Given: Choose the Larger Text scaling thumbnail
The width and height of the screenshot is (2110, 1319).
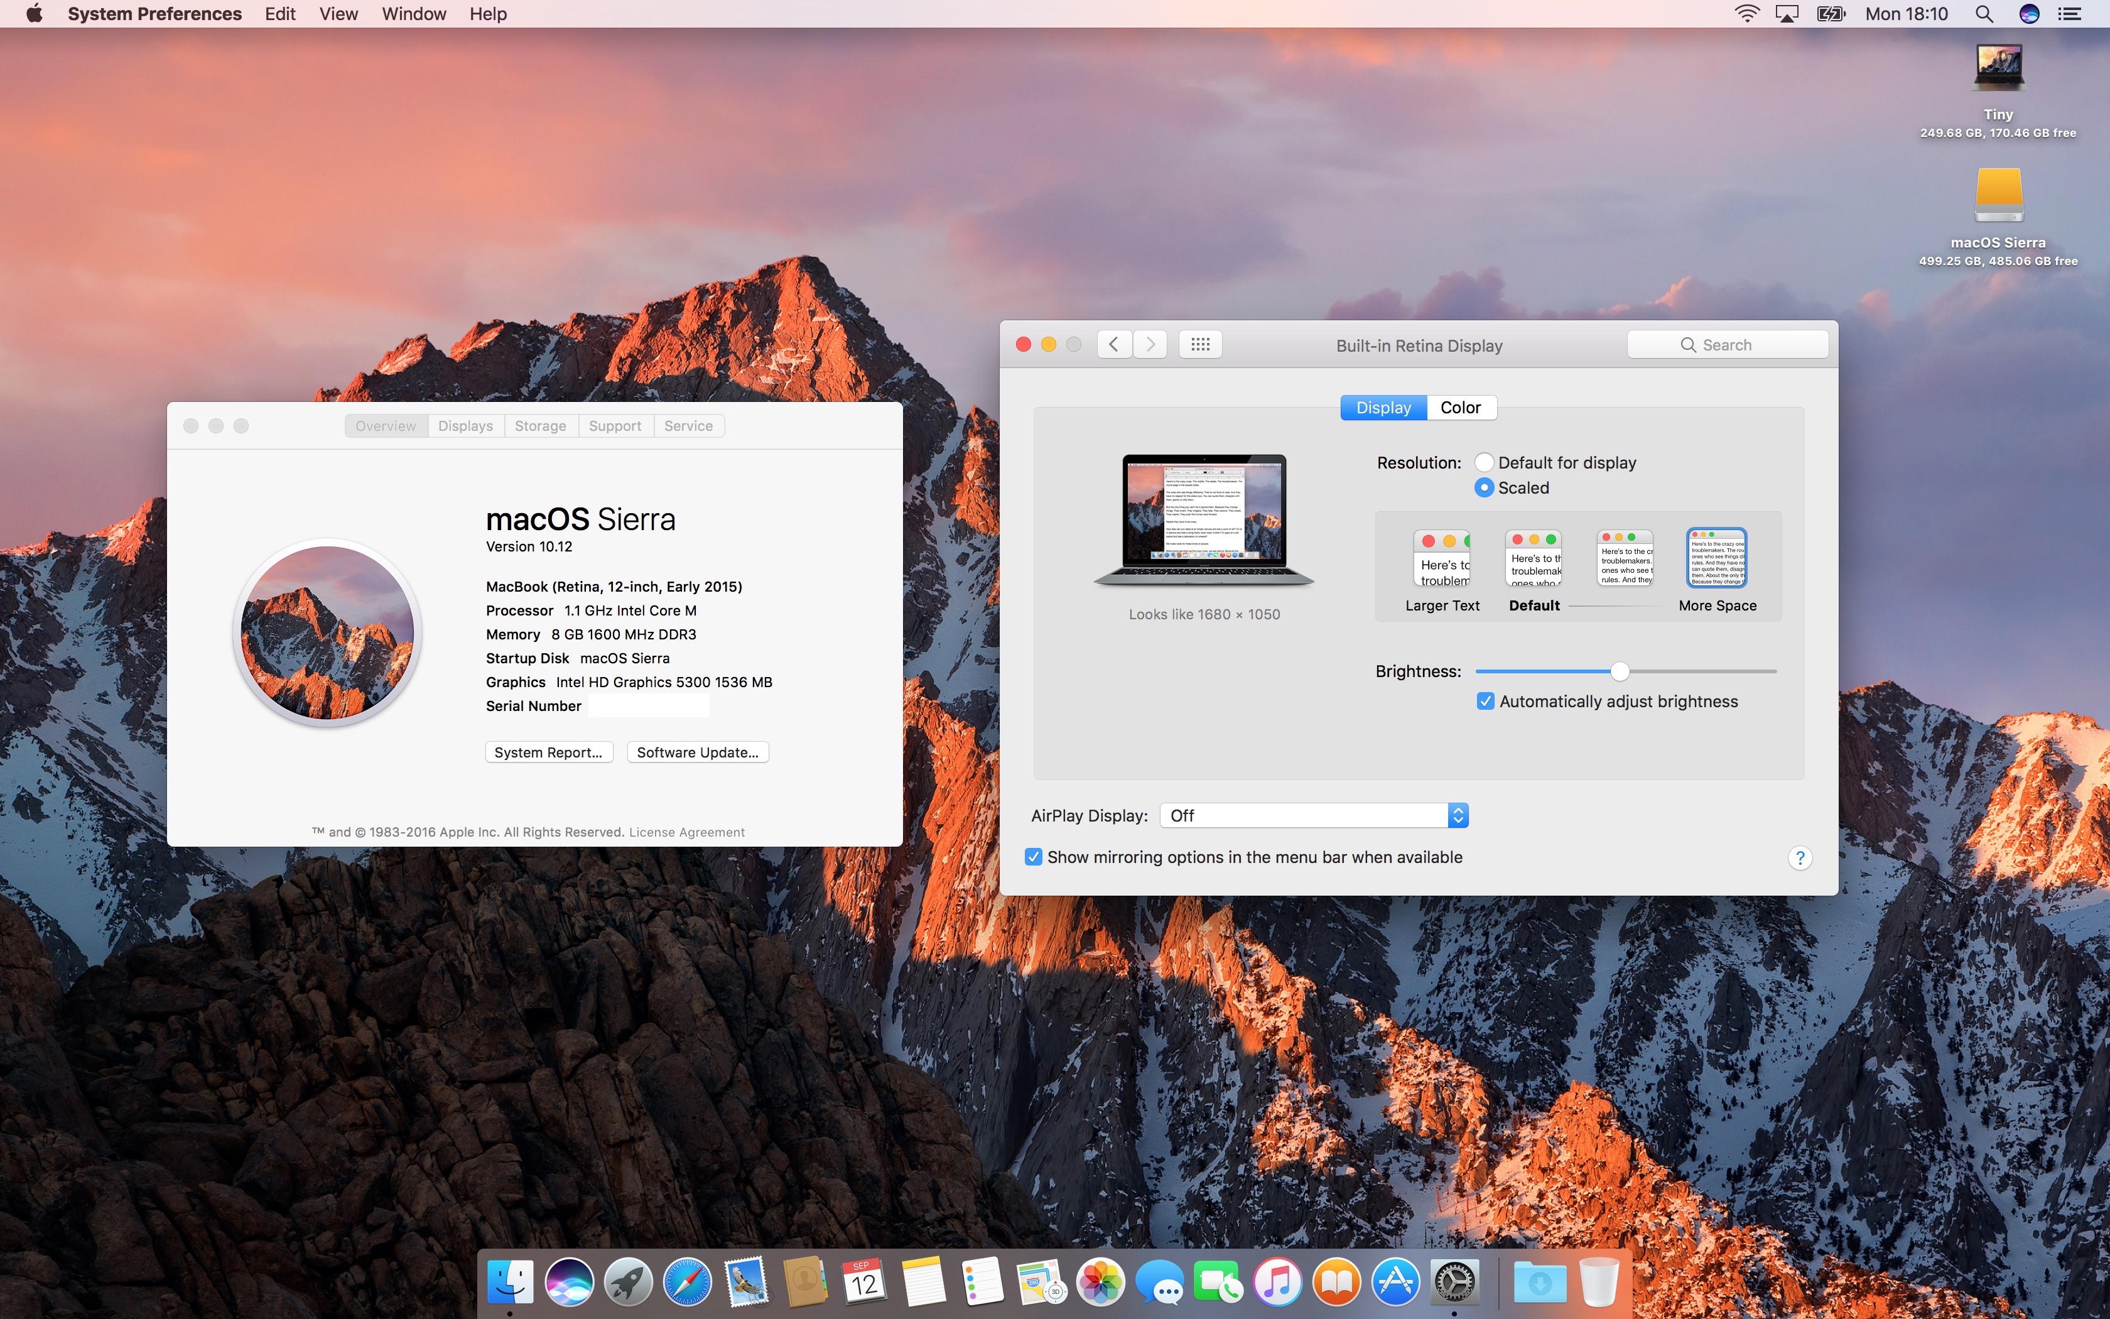Looking at the screenshot, I should tap(1442, 558).
